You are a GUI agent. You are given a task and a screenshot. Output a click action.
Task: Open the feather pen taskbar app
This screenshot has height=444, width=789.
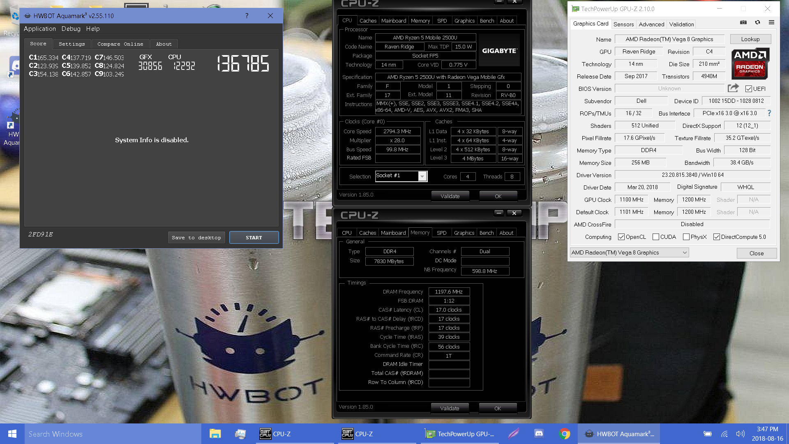[513, 434]
